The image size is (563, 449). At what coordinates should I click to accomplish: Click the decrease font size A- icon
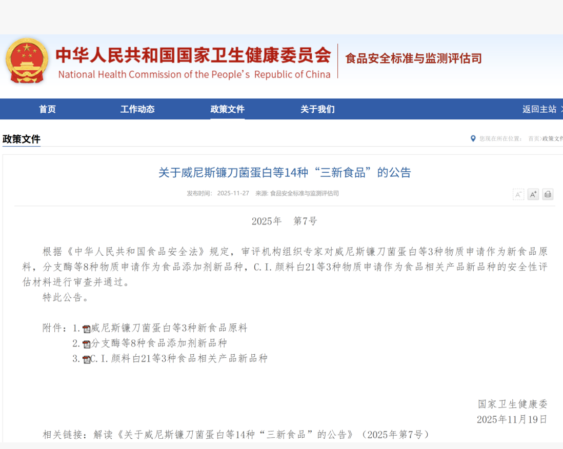pyautogui.click(x=518, y=194)
